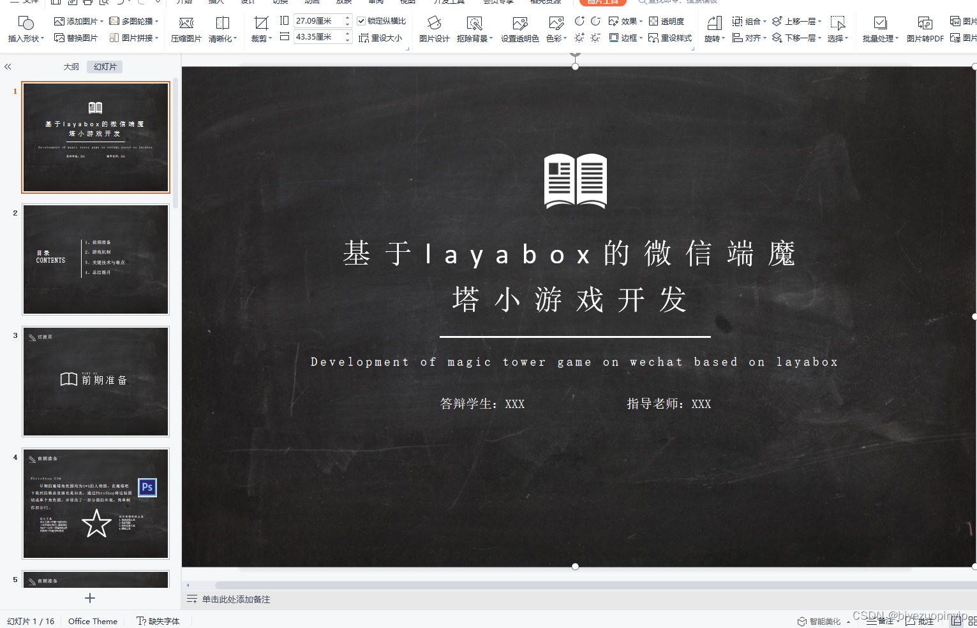Click Picture to PDF (图片转PDF)
Screen dimensions: 977x628
point(925,30)
